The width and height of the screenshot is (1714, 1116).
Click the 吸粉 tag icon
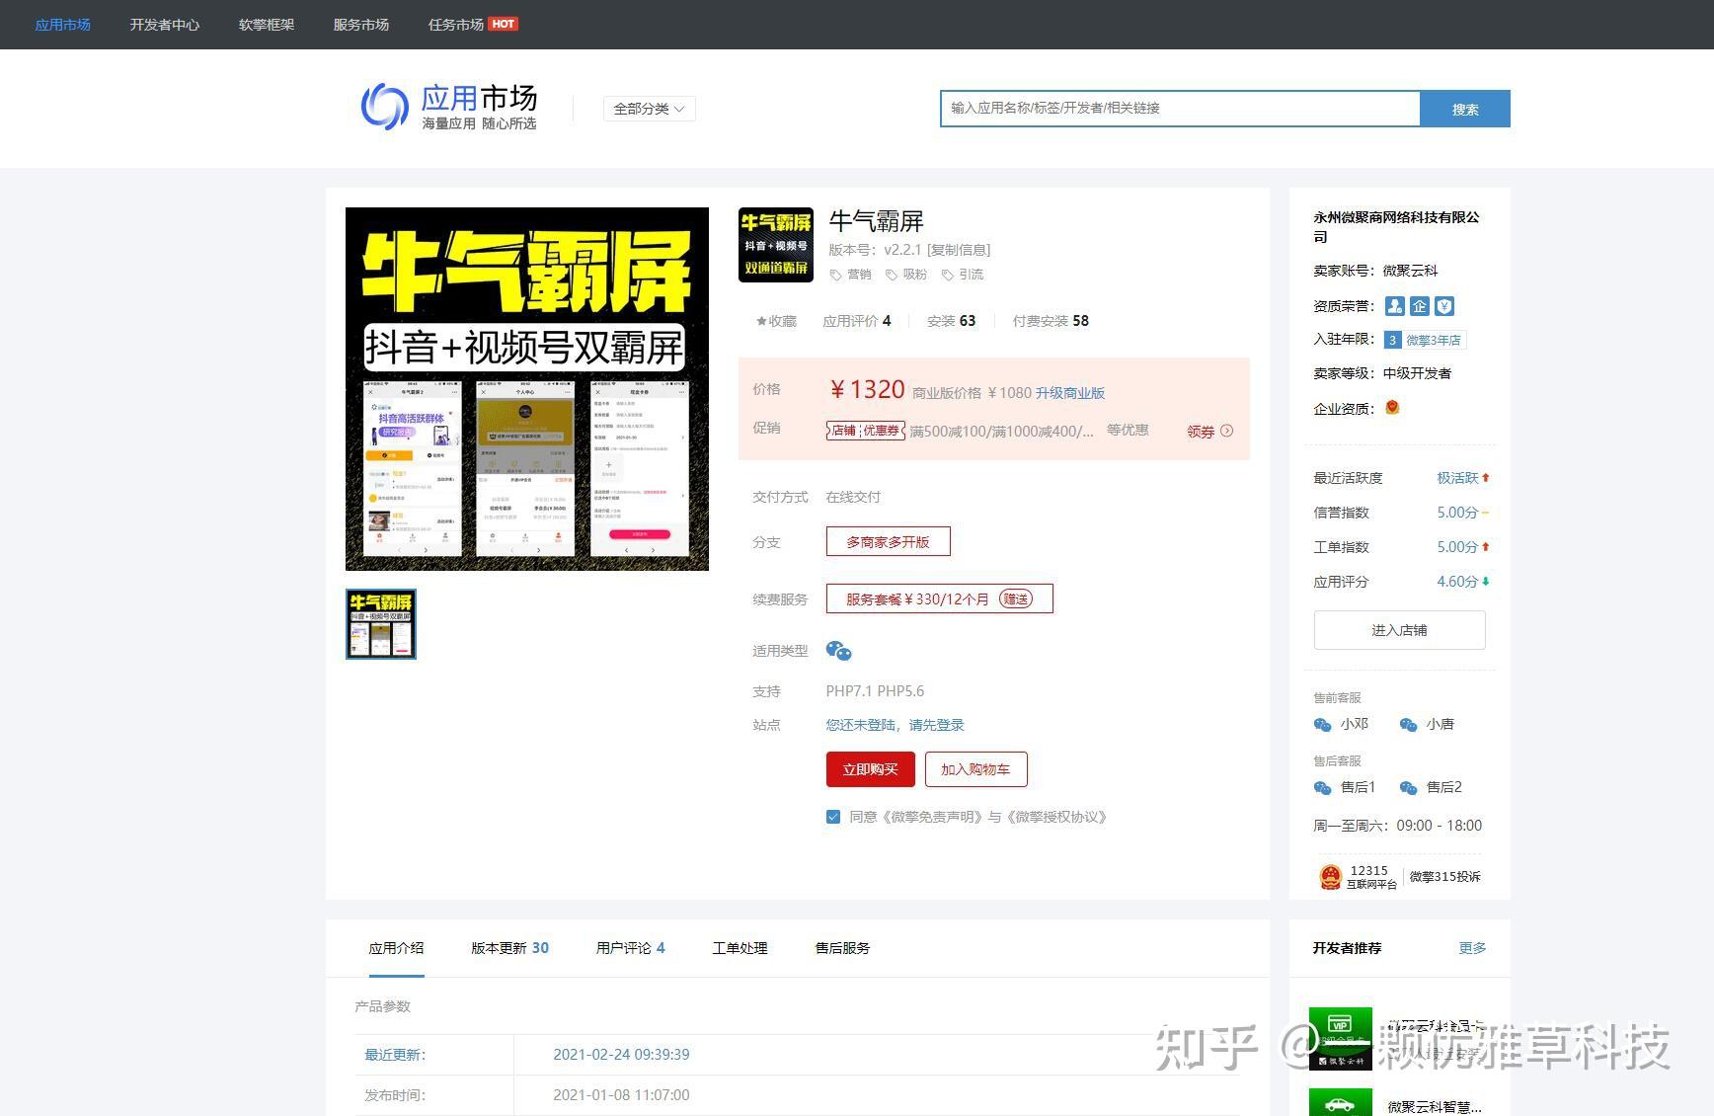coord(892,275)
